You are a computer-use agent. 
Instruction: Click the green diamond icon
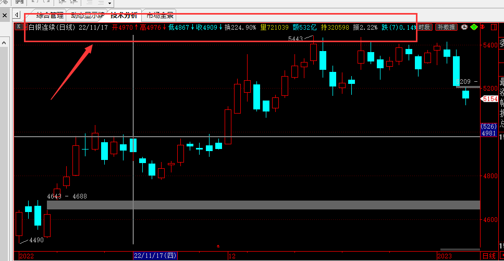coord(474,27)
